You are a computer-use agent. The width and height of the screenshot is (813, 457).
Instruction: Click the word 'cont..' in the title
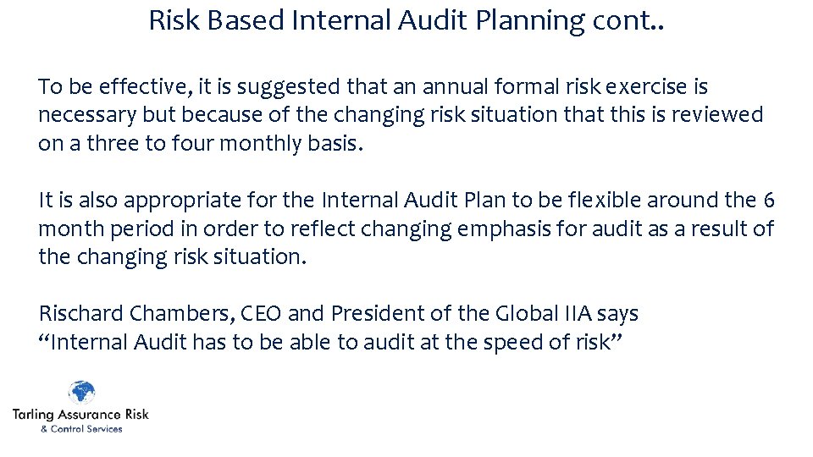coord(630,20)
